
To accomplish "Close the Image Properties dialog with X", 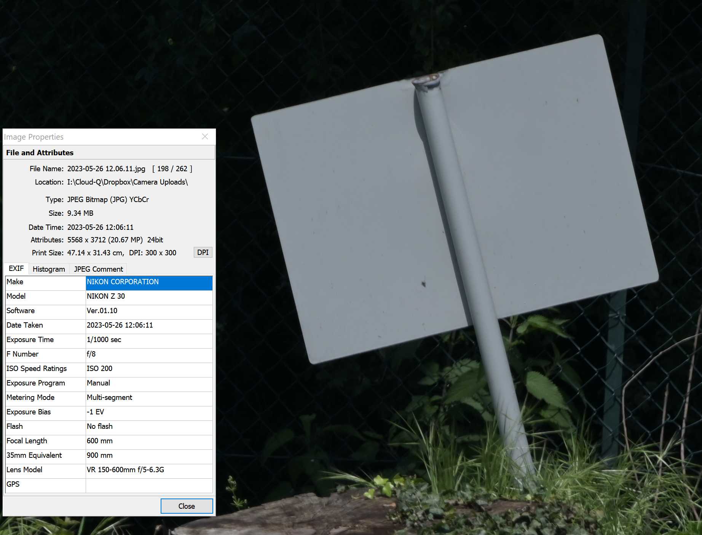I will 205,137.
